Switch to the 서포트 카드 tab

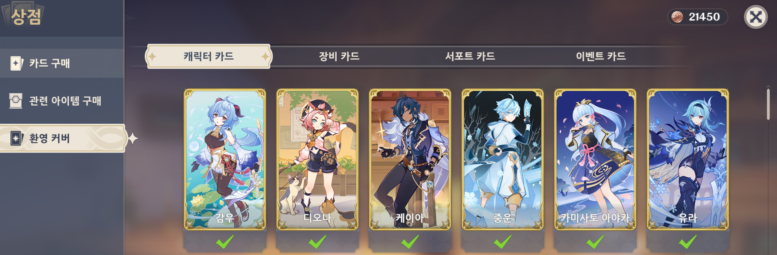coord(470,56)
